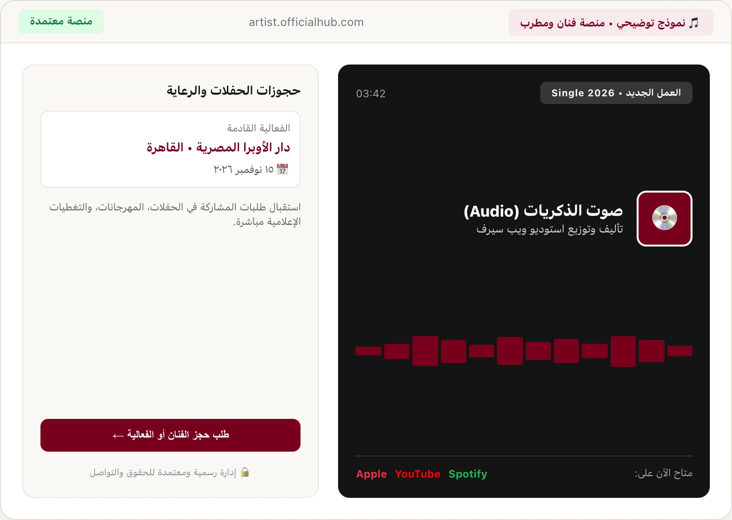Click the صوت الذكريات (Audio) track title
The height and width of the screenshot is (520, 732).
[543, 211]
